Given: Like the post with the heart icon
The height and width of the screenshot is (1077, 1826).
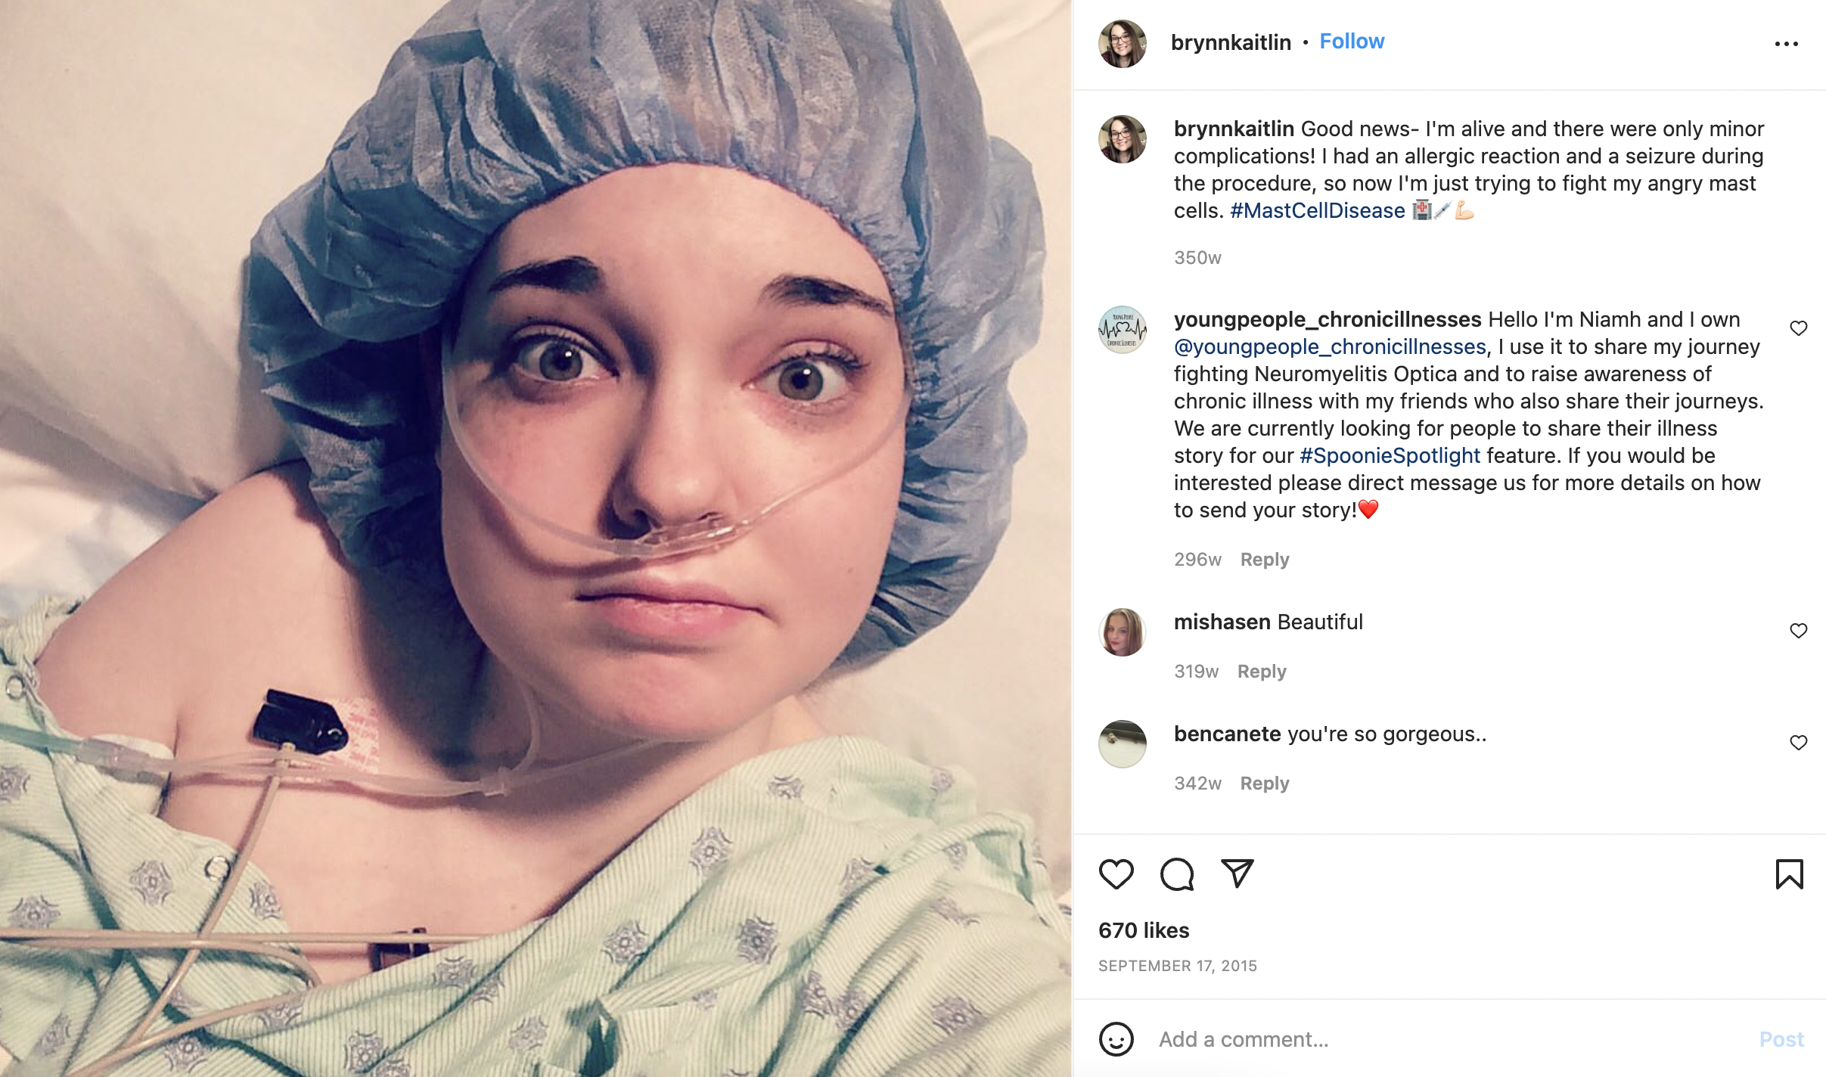Looking at the screenshot, I should (x=1116, y=874).
